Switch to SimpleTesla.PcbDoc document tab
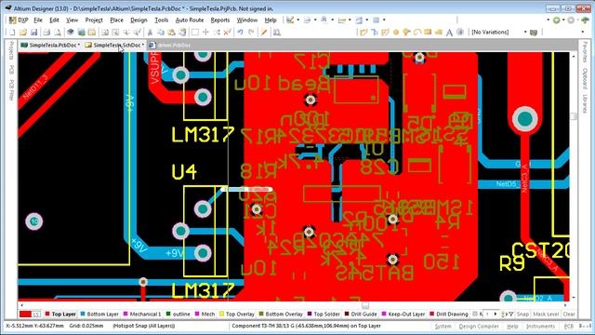 point(50,46)
